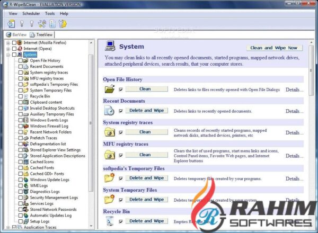Uncheck the System Temporary Files panel checkbox
The height and width of the screenshot is (233, 318).
121,200
